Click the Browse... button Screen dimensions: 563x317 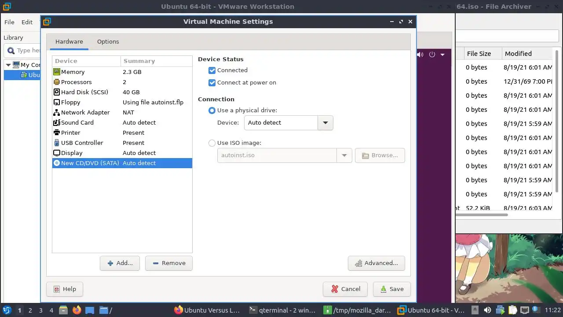380,155
